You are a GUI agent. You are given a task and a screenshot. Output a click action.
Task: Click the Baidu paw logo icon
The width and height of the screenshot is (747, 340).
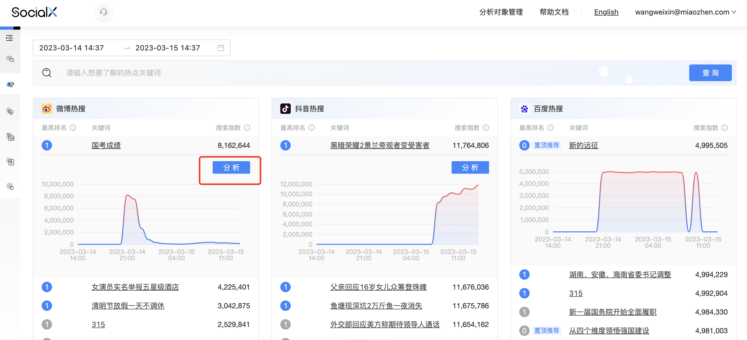(x=524, y=109)
